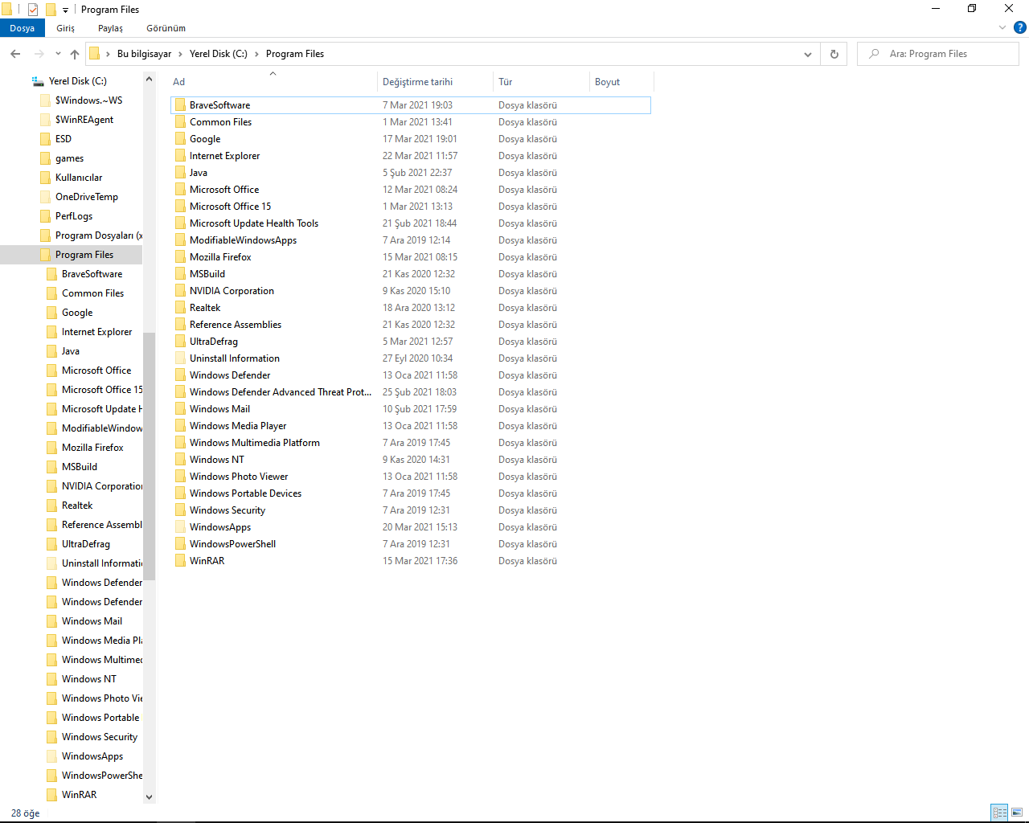Click the Windows Mail folder icon in the file list
This screenshot has height=823, width=1029.
tap(180, 409)
